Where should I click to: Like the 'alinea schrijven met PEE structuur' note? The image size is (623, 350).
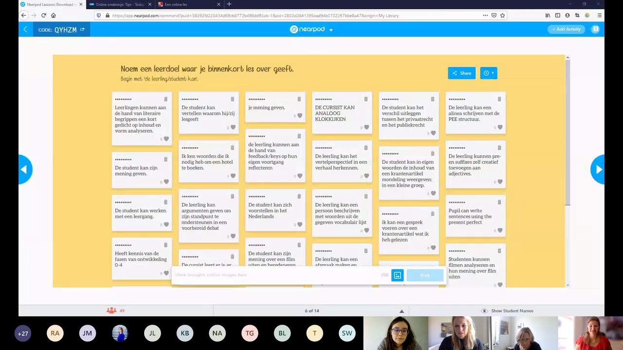(x=500, y=127)
